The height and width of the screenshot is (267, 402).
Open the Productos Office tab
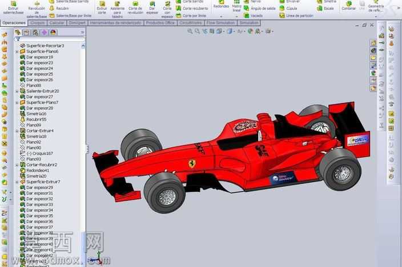coord(160,23)
